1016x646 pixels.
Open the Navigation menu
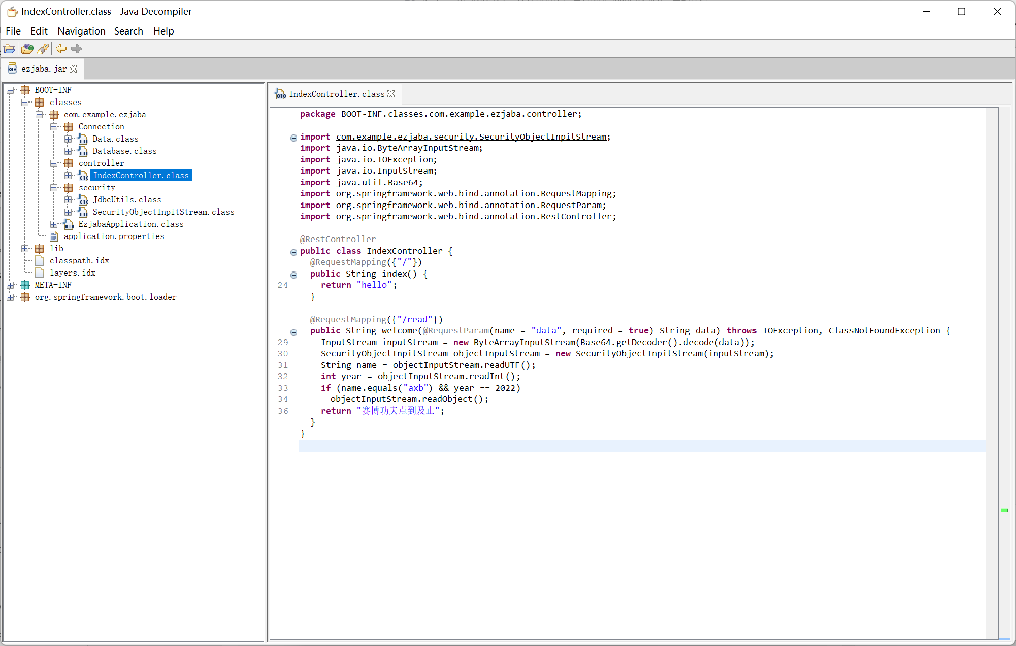[81, 31]
